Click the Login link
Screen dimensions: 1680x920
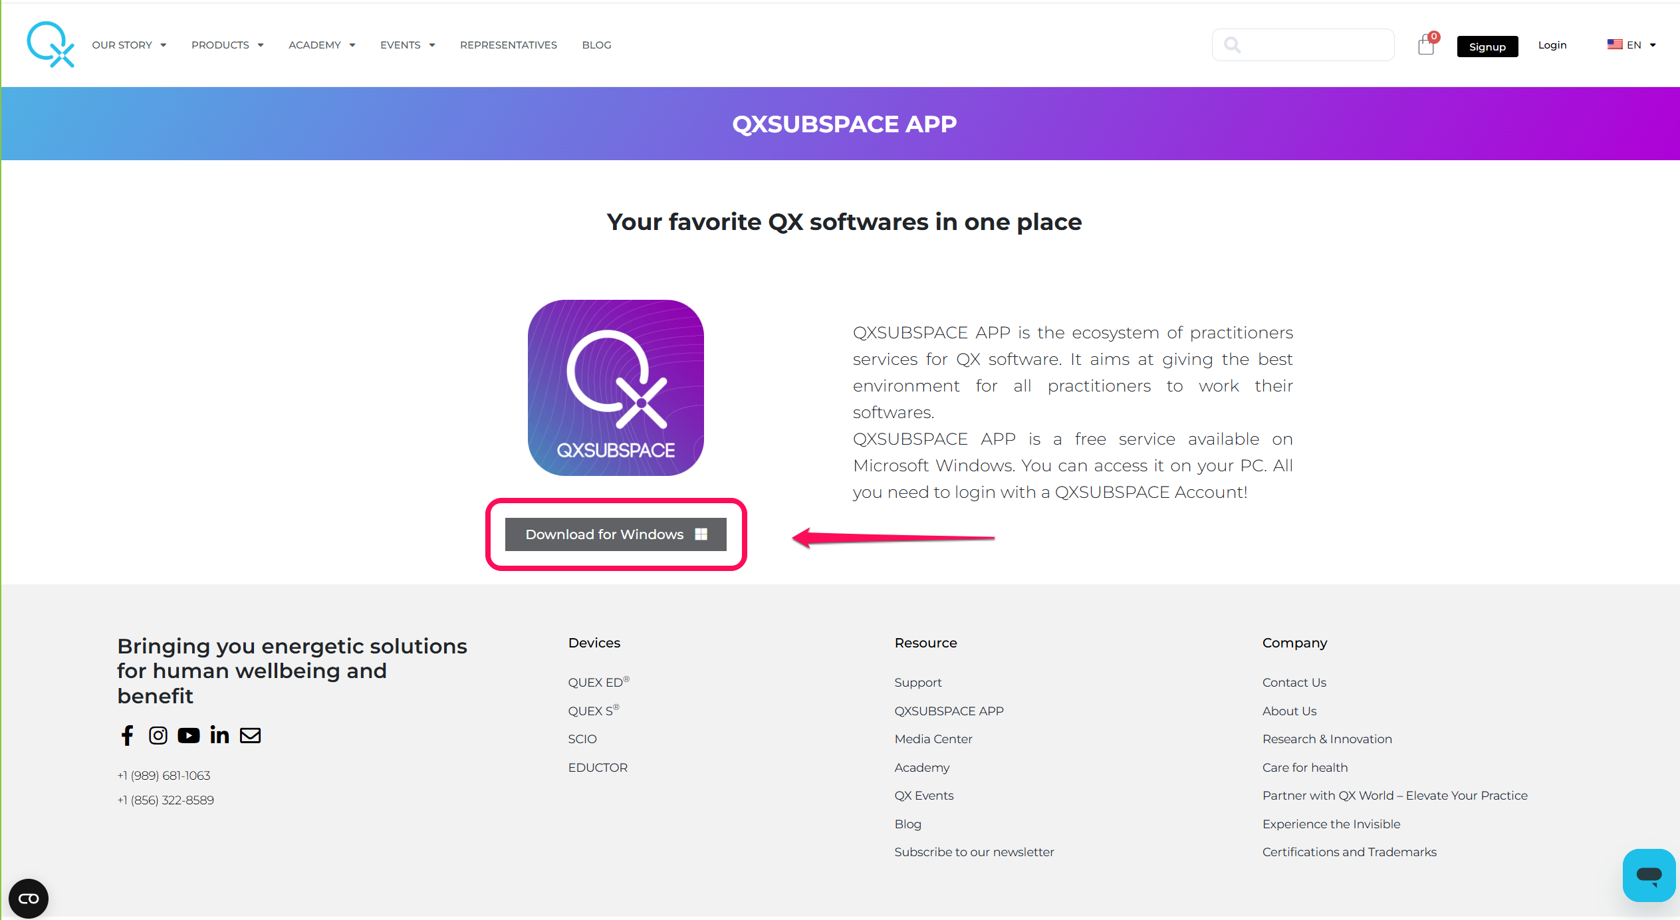[x=1552, y=45]
